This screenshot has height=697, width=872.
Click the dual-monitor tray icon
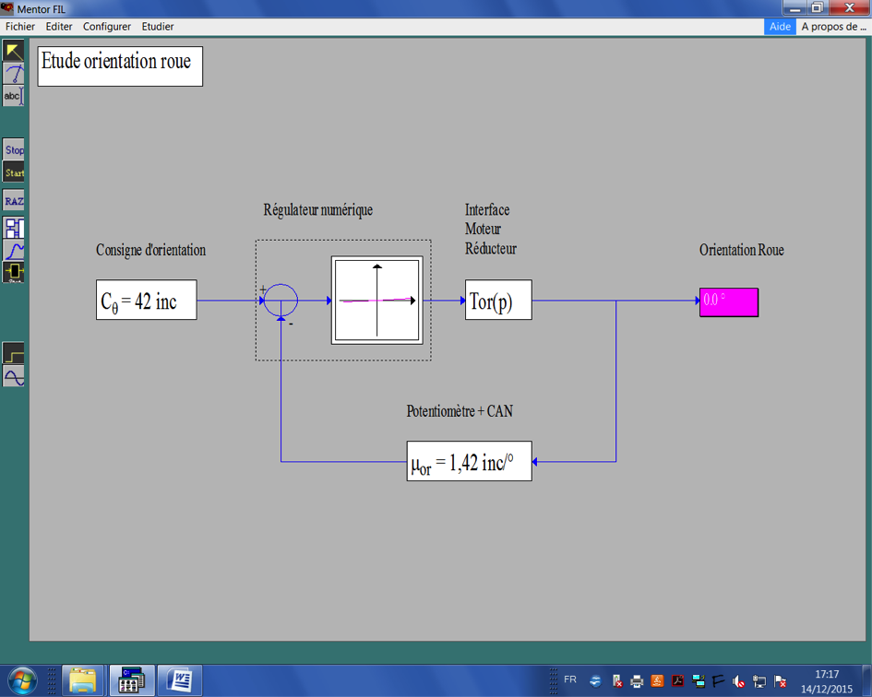tap(699, 681)
